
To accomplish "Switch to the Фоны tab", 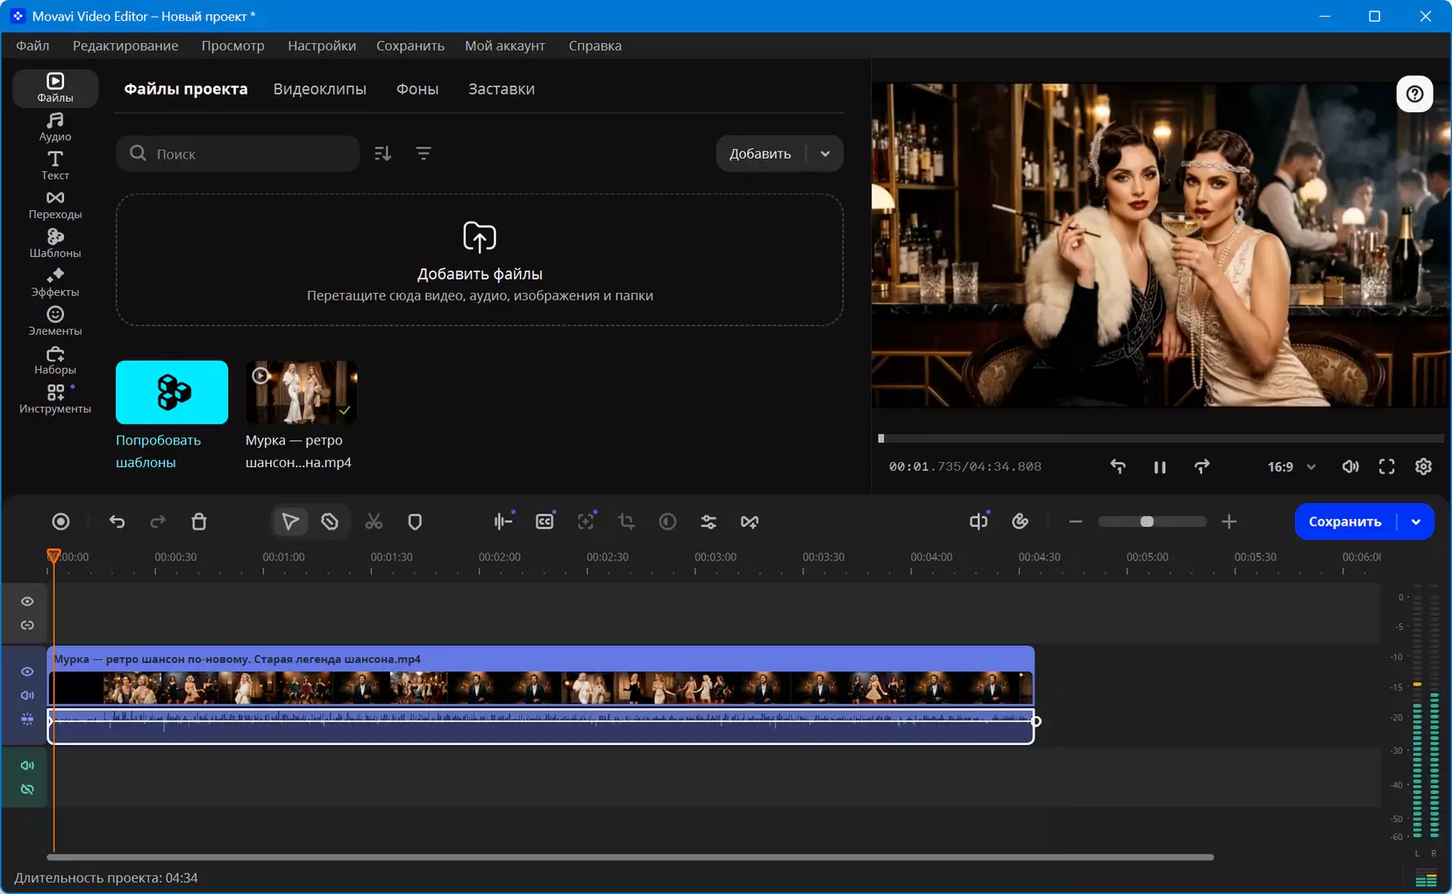I will (417, 89).
